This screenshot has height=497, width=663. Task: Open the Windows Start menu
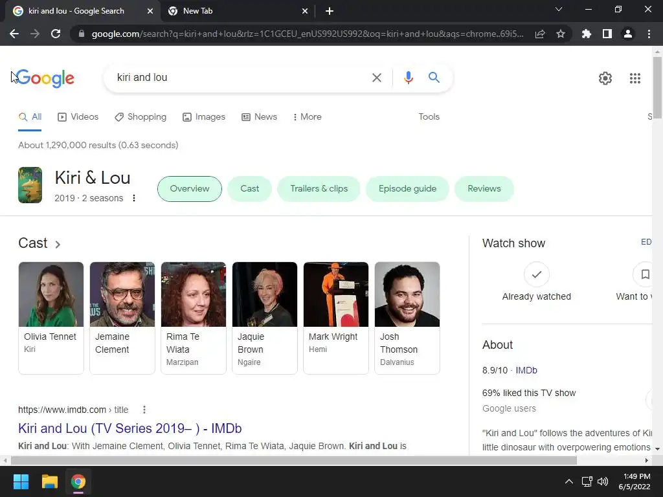coord(21,481)
